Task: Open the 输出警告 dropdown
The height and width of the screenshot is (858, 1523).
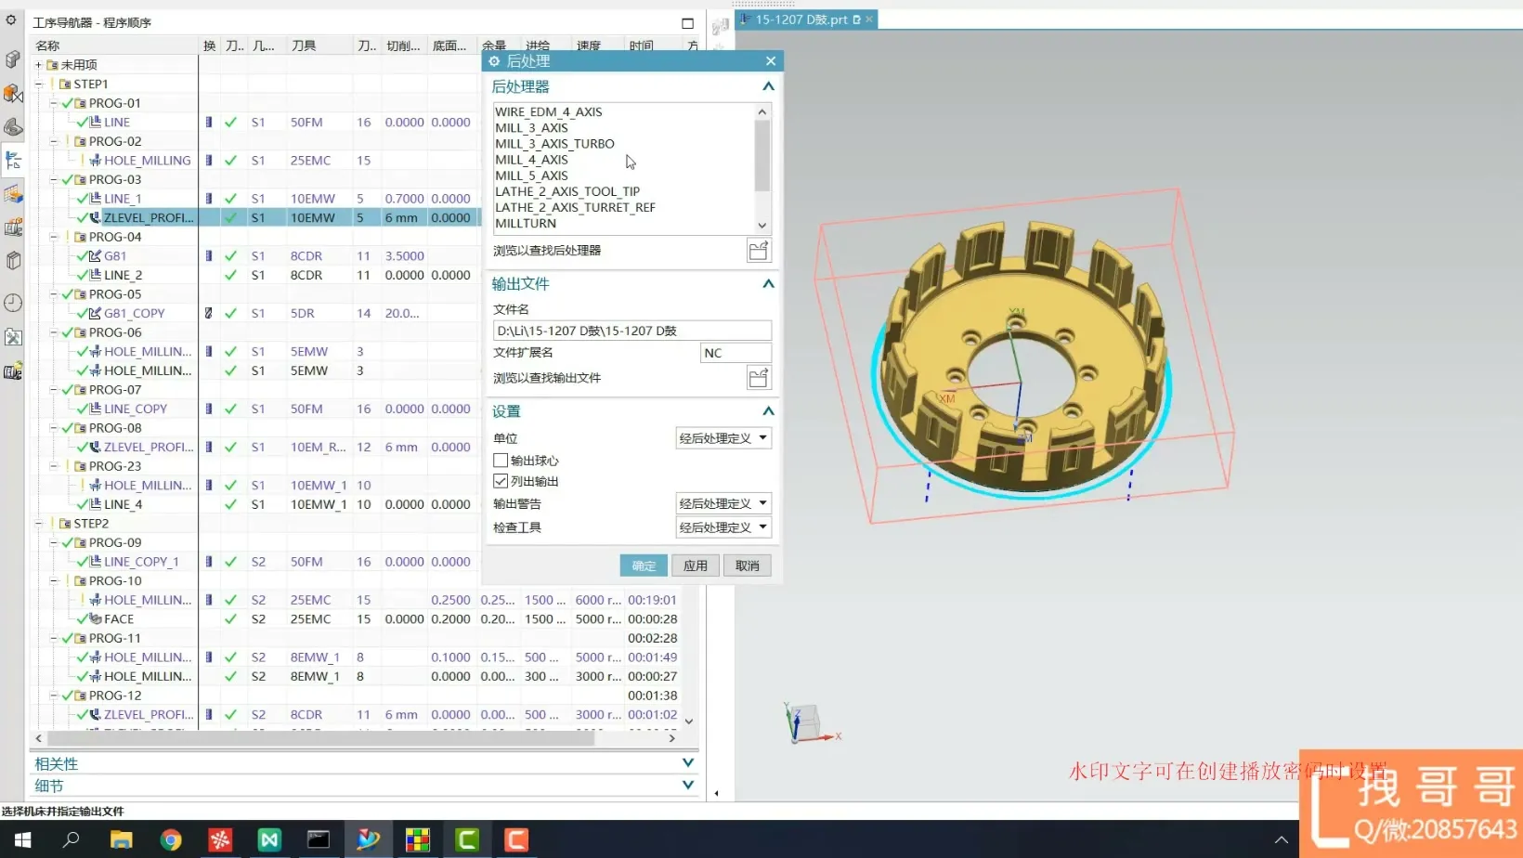Action: coord(723,503)
